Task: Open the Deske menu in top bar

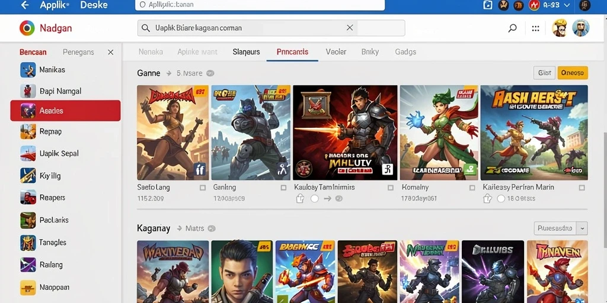Action: [93, 5]
